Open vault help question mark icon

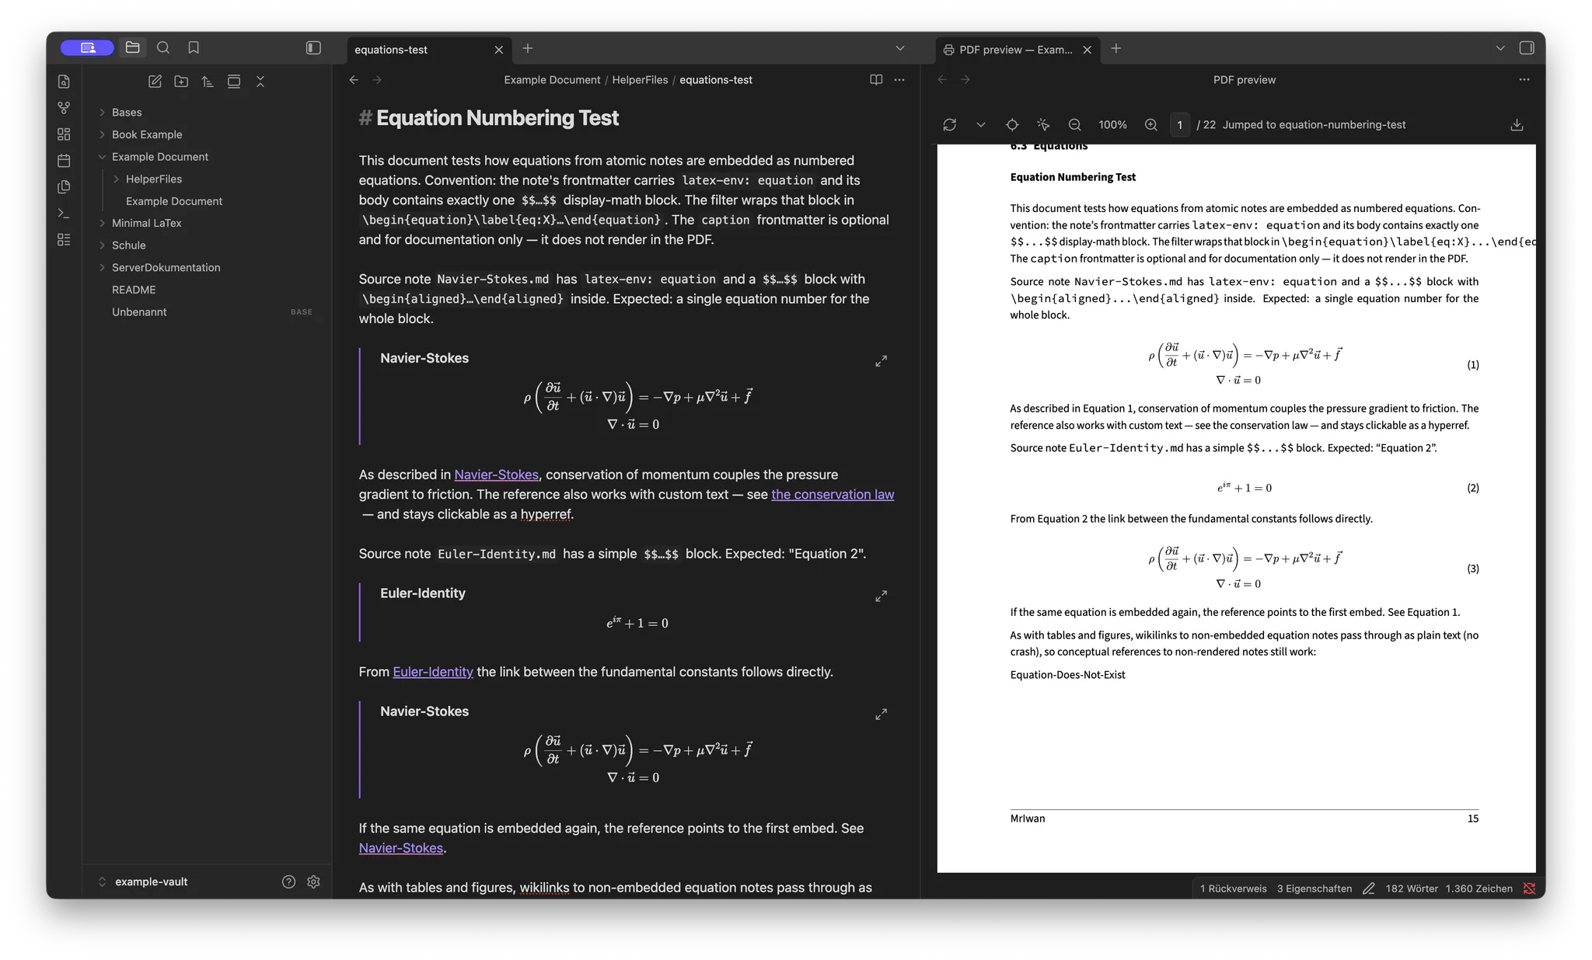pos(288,882)
